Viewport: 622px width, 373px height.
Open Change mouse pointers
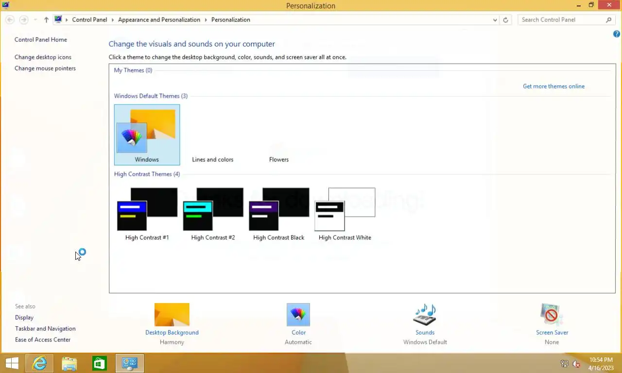click(45, 68)
